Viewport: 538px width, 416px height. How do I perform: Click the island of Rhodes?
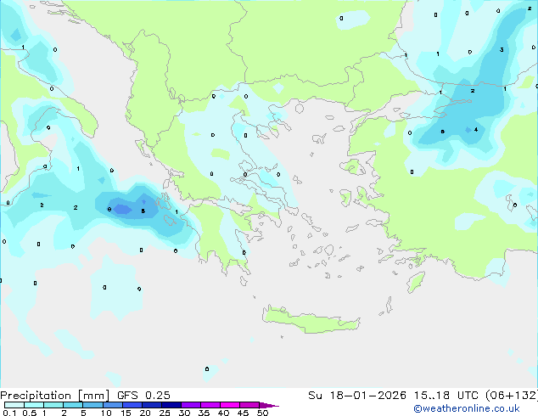coord(416,282)
